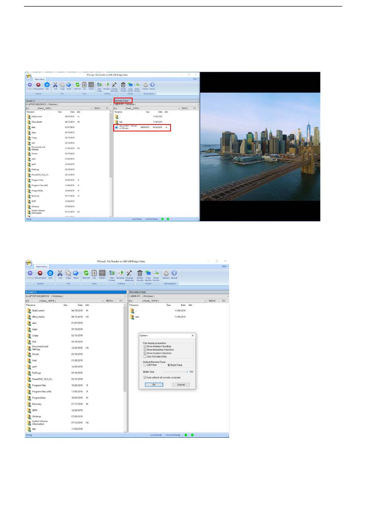Viewport: 365px width, 523px height.
Task: Click local pane MyDoc button, upper window
Action: click(x=97, y=108)
